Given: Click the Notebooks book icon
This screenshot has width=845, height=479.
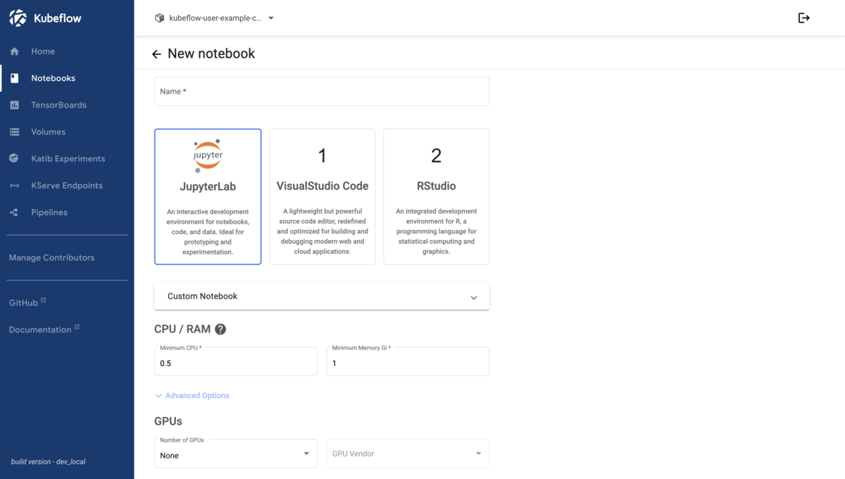Looking at the screenshot, I should [14, 78].
